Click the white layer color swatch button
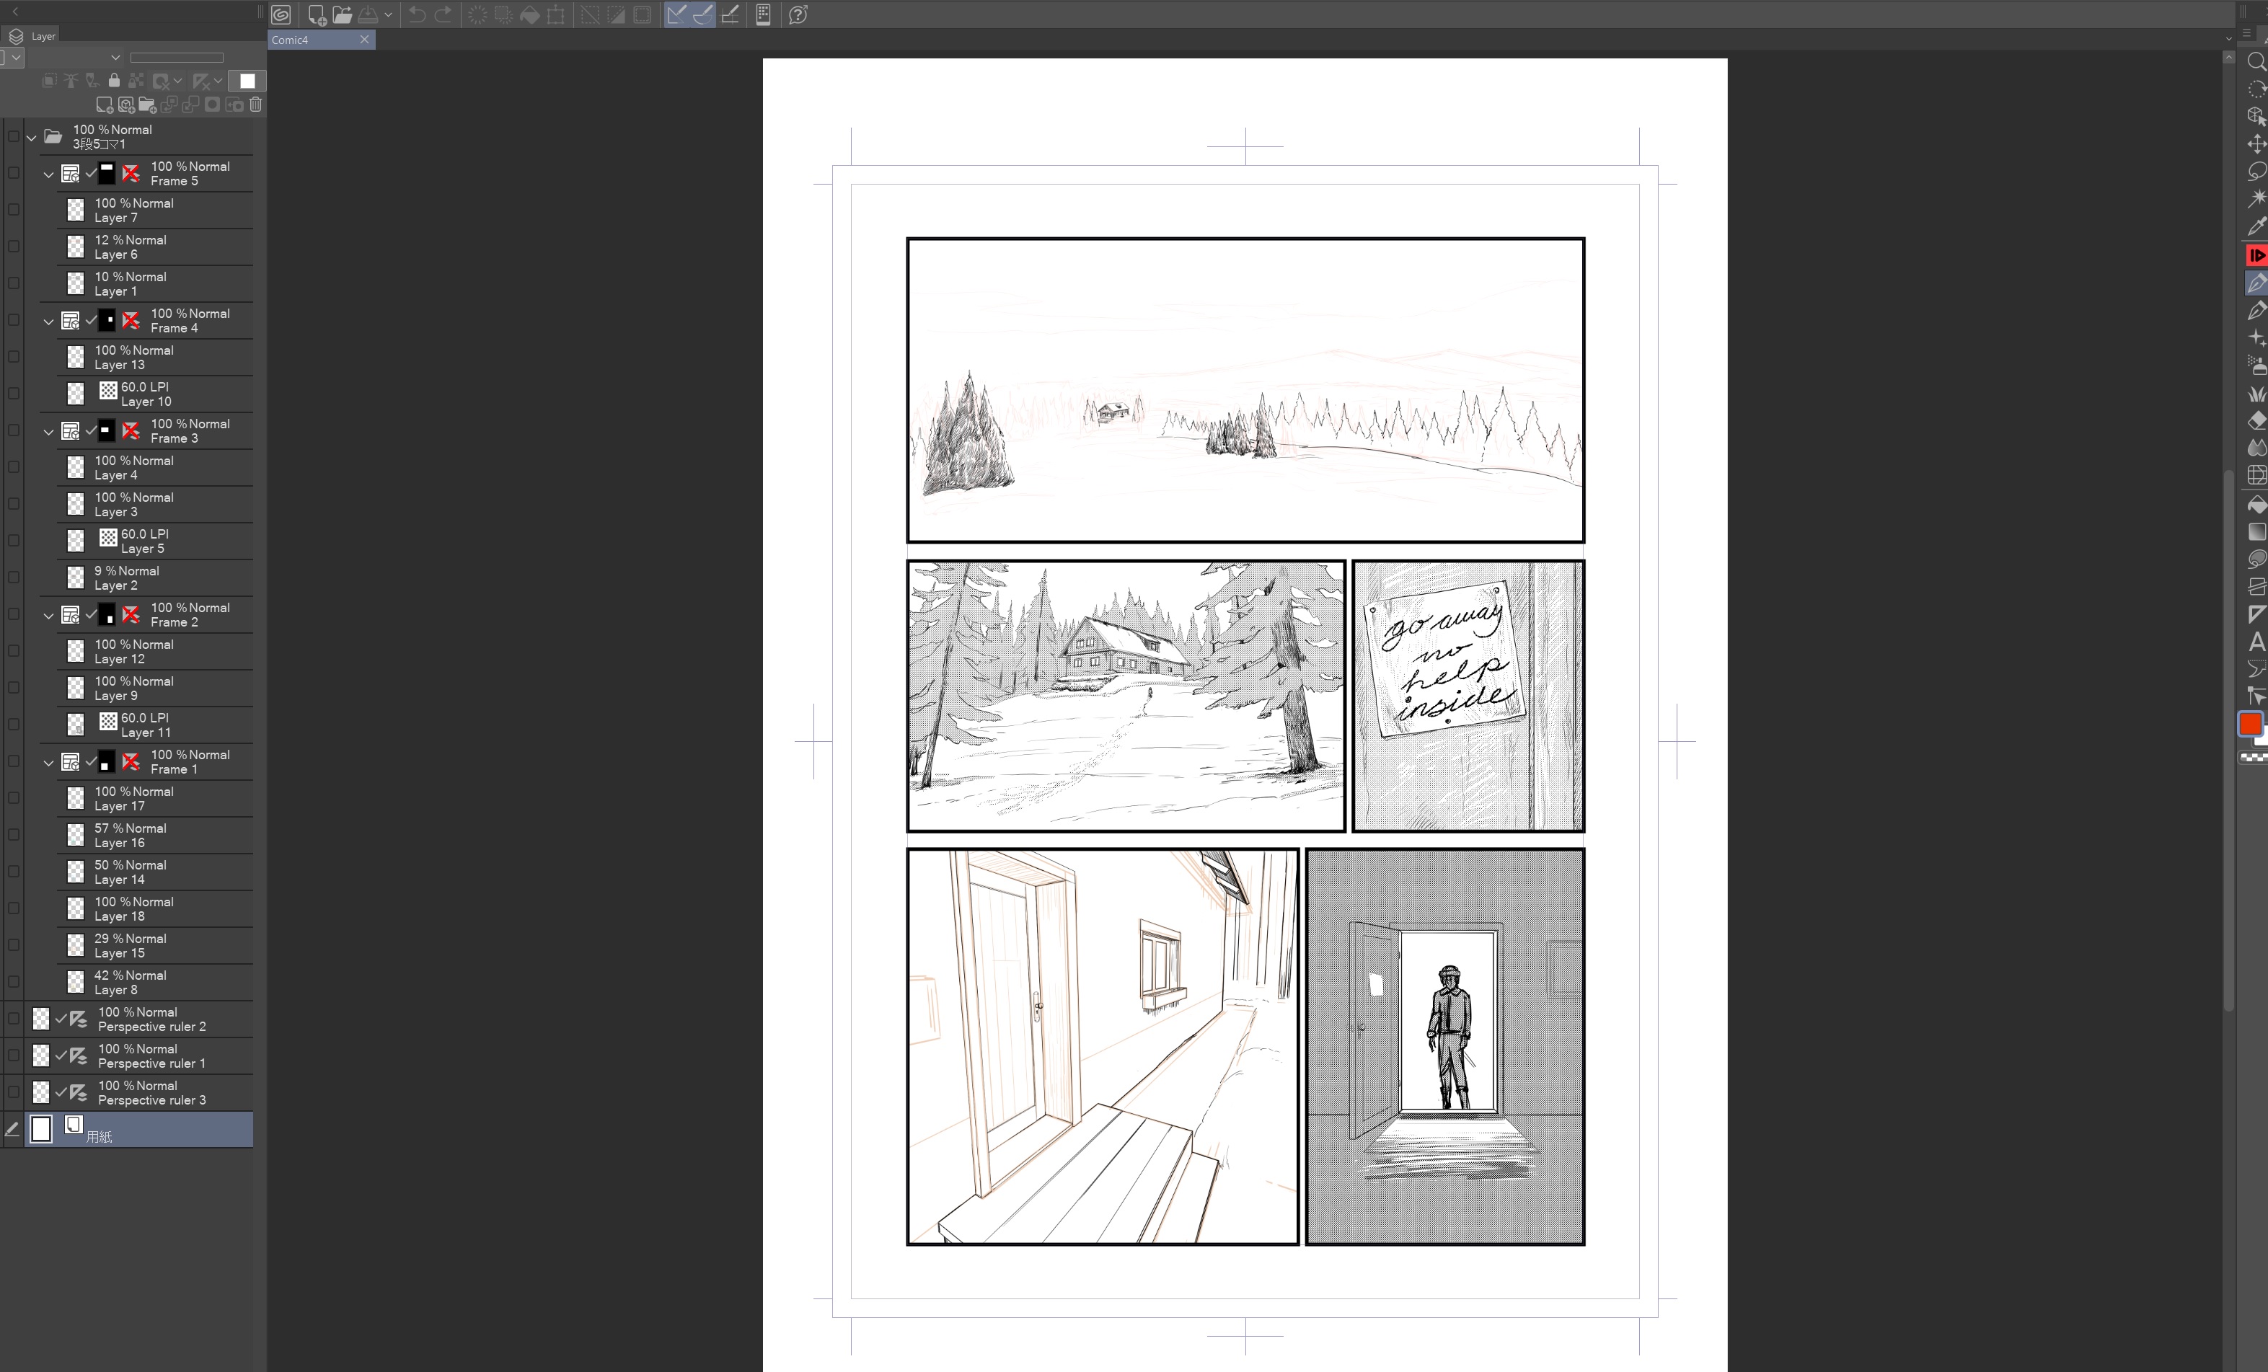This screenshot has width=2268, height=1372. coord(247,81)
